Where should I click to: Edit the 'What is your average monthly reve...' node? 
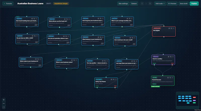pos(127,19)
